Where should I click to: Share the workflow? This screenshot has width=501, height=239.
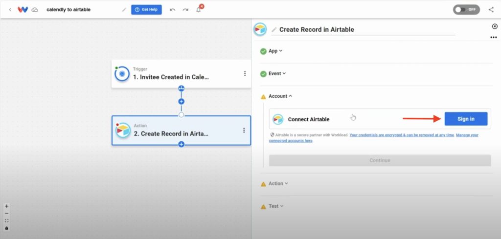point(491,10)
